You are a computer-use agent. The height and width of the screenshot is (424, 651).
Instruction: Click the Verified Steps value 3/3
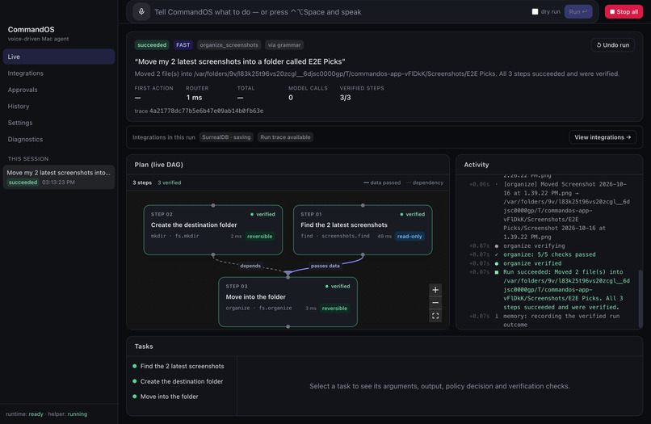point(346,98)
